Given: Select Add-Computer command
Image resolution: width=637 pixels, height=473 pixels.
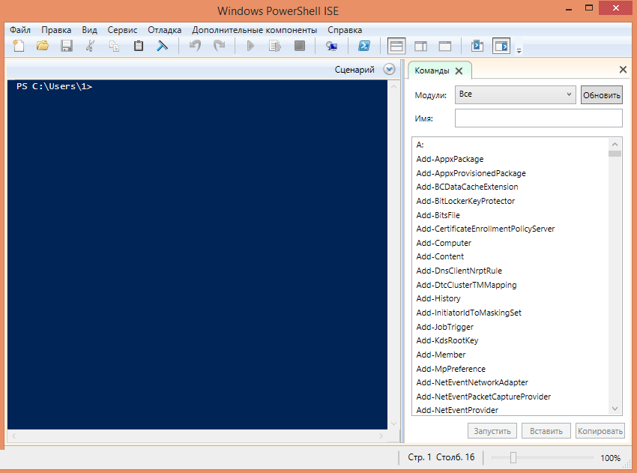Looking at the screenshot, I should [x=444, y=243].
